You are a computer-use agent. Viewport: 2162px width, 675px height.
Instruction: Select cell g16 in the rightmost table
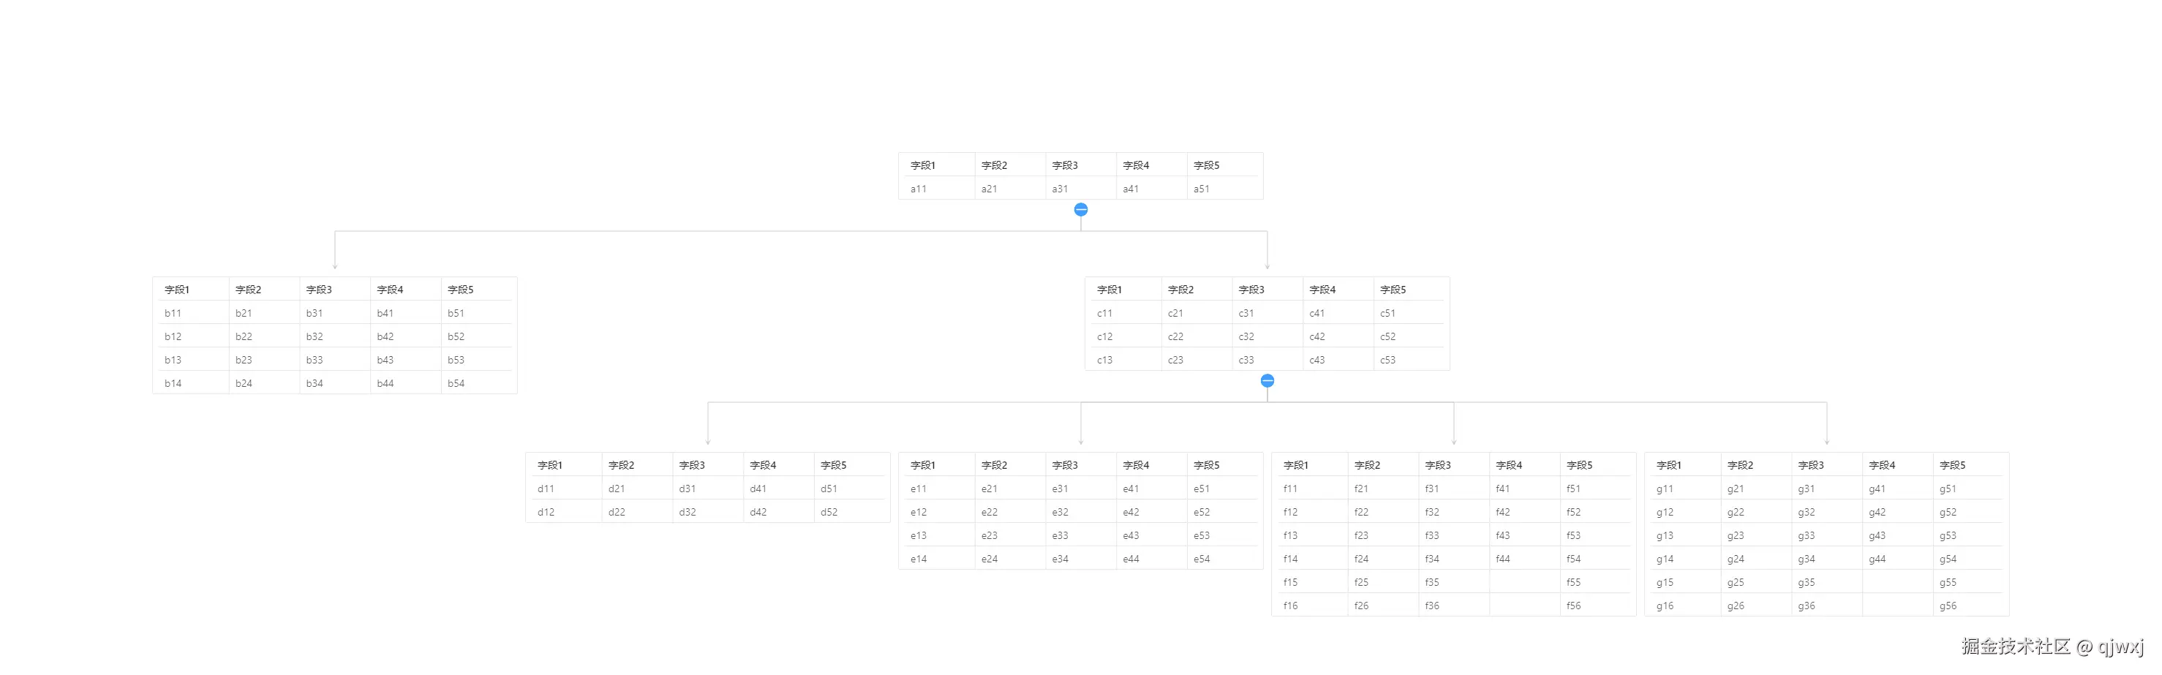1665,606
